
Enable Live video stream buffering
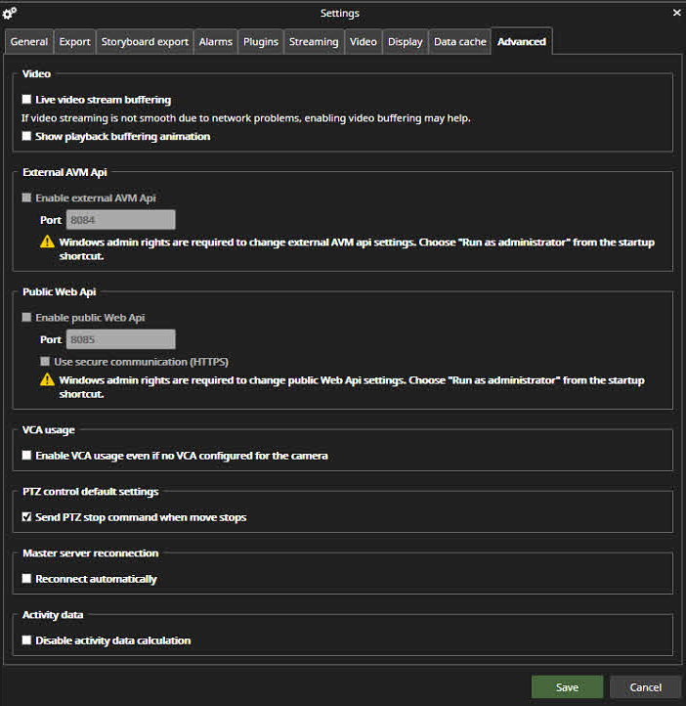pyautogui.click(x=27, y=100)
